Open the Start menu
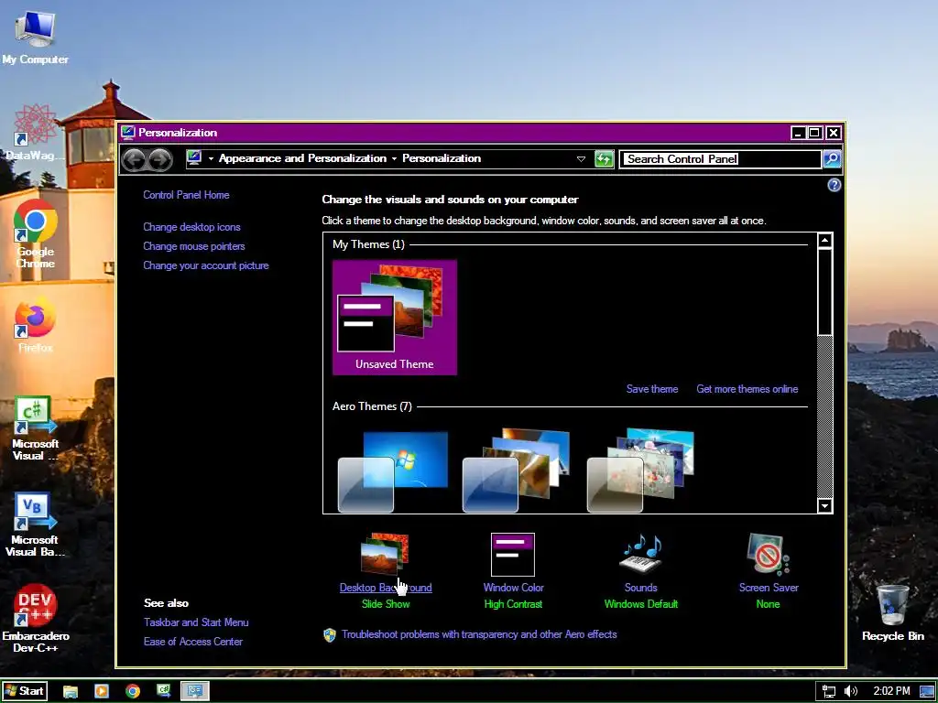Viewport: 938px width, 703px height. point(24,691)
